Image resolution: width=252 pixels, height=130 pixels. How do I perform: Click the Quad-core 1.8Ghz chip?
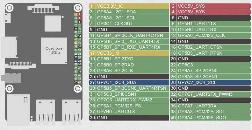pos(53,50)
